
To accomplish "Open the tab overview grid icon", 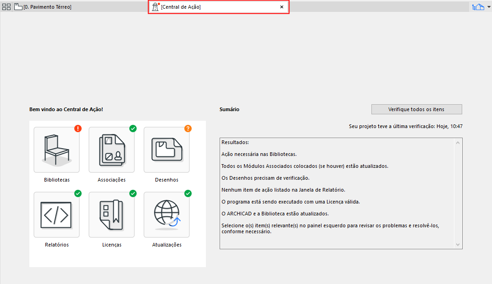I will (6, 7).
